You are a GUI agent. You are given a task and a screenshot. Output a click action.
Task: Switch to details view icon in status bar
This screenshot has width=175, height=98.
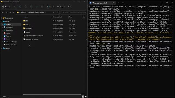point(83,97)
